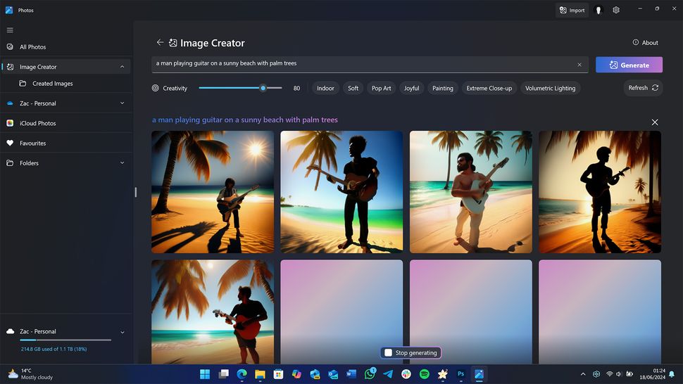Open the lightbulb tips icon
The width and height of the screenshot is (683, 384).
(599, 11)
